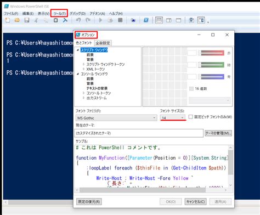This screenshot has height=215, width=260.
Task: Click the Run script play icon
Action: (x=100, y=20)
